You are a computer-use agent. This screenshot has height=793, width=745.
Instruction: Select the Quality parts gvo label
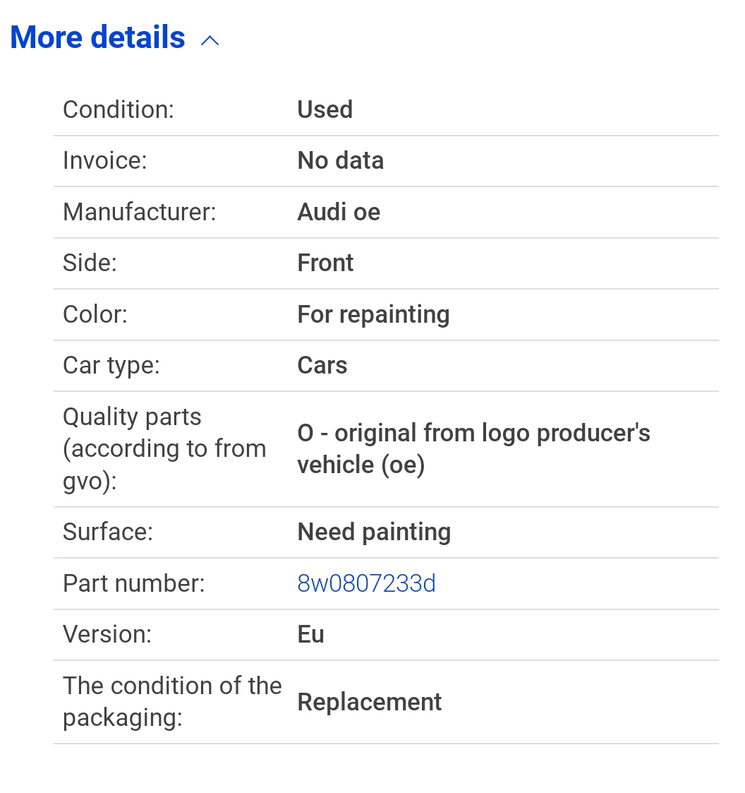coord(164,448)
